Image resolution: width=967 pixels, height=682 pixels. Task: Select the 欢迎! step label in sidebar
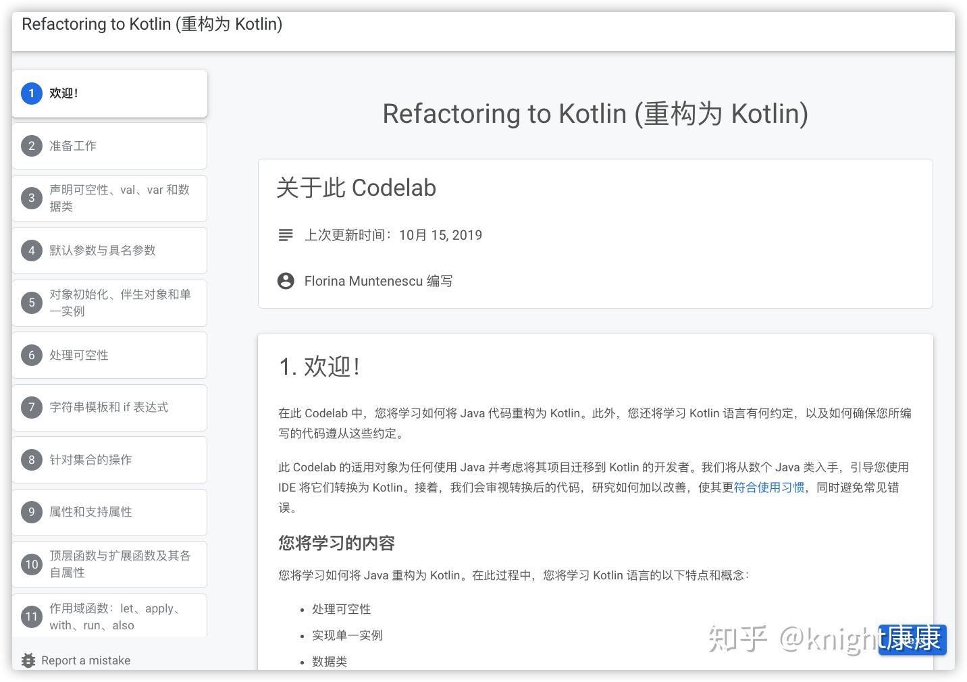[63, 94]
